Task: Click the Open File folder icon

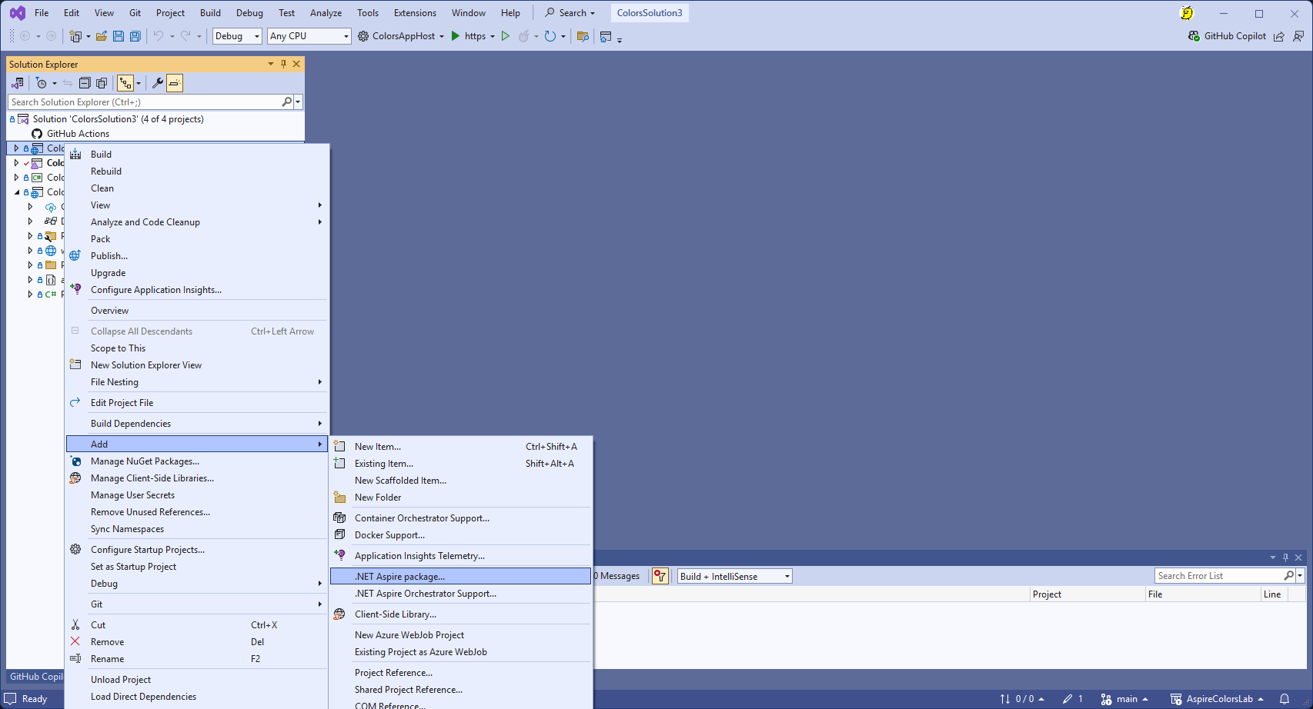Action: click(101, 36)
